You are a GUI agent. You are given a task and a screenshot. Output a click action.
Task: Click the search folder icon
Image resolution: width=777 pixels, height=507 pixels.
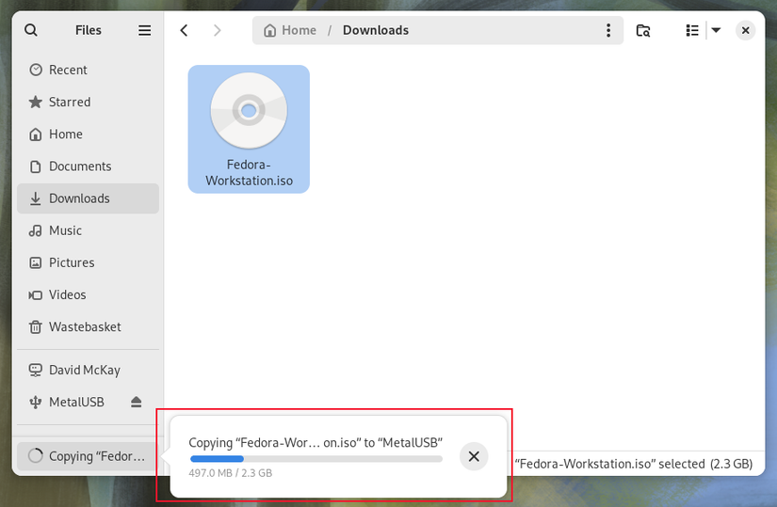643,30
